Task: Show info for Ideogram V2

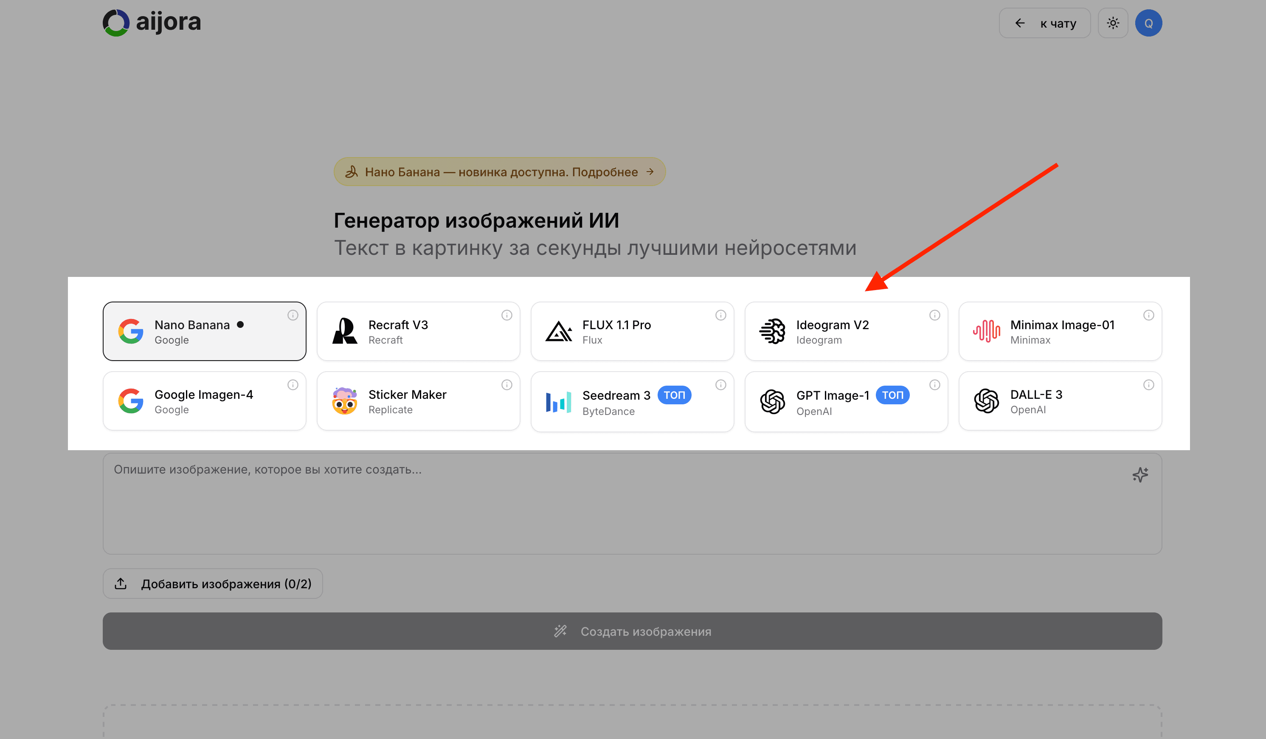Action: 935,315
